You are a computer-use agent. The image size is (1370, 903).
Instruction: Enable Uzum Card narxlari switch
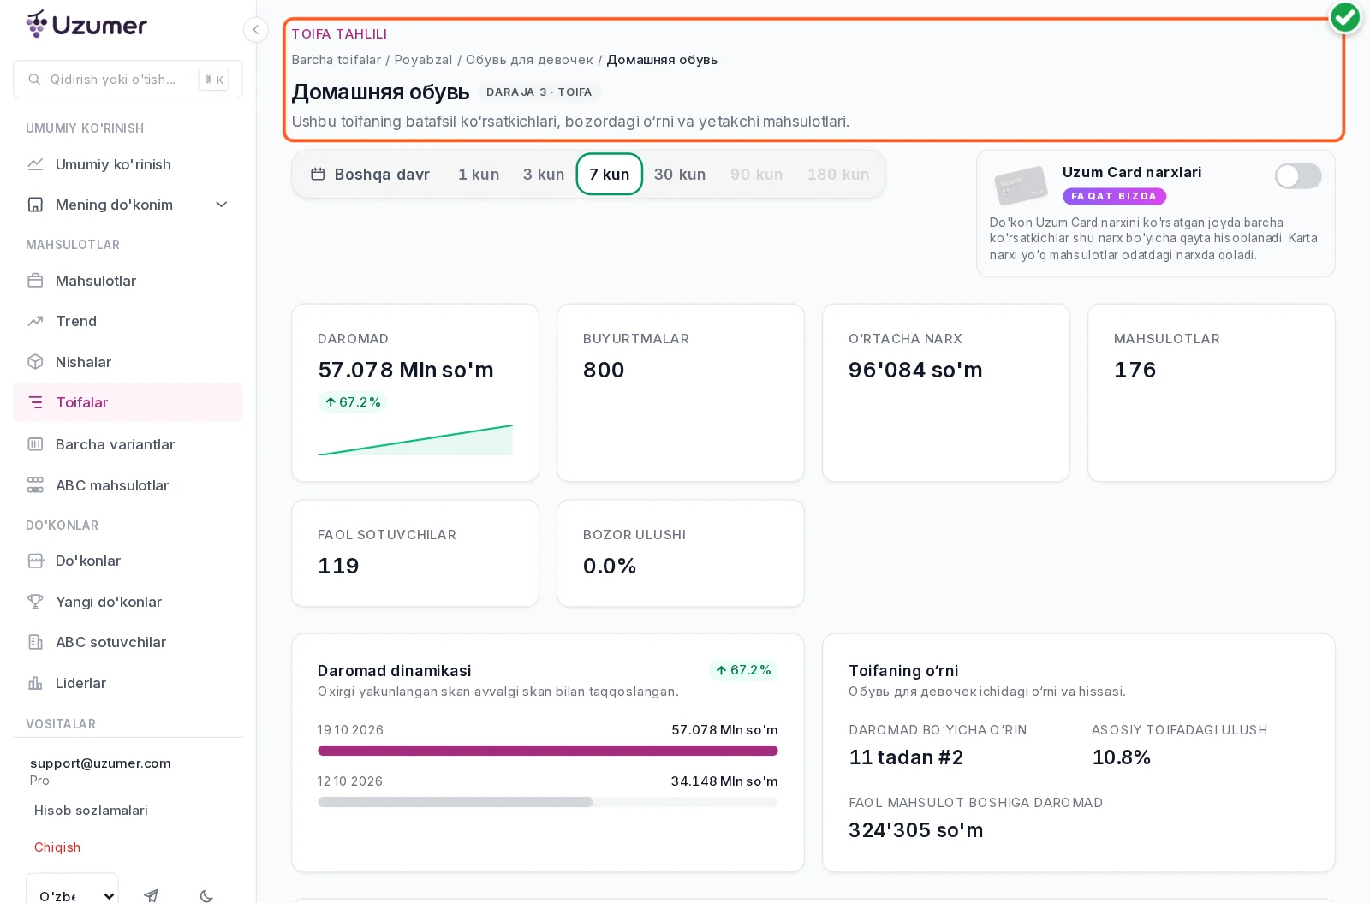(1297, 176)
